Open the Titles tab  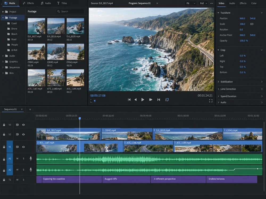(x=62, y=3)
